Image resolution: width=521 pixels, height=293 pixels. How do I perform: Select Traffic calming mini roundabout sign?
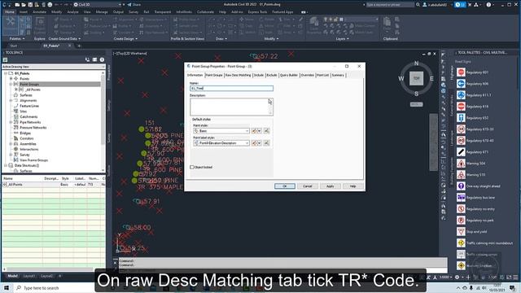461,243
